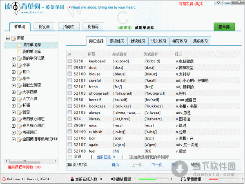
Task: Open the title bar dropdown arrow button
Action: (x=218, y=3)
